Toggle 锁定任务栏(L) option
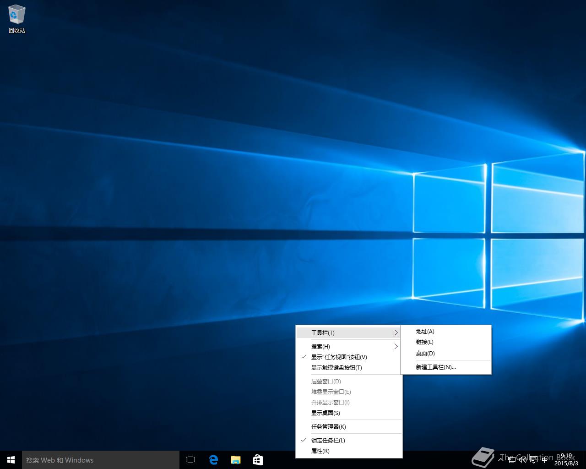This screenshot has width=586, height=469. [x=348, y=441]
